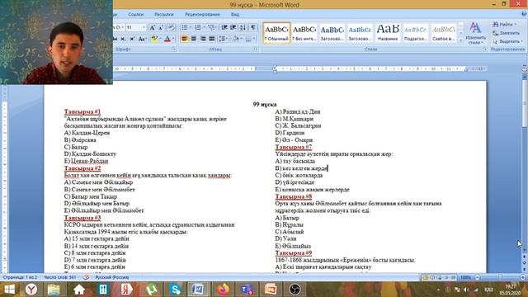Open Firefox from taskbar

[223, 290]
